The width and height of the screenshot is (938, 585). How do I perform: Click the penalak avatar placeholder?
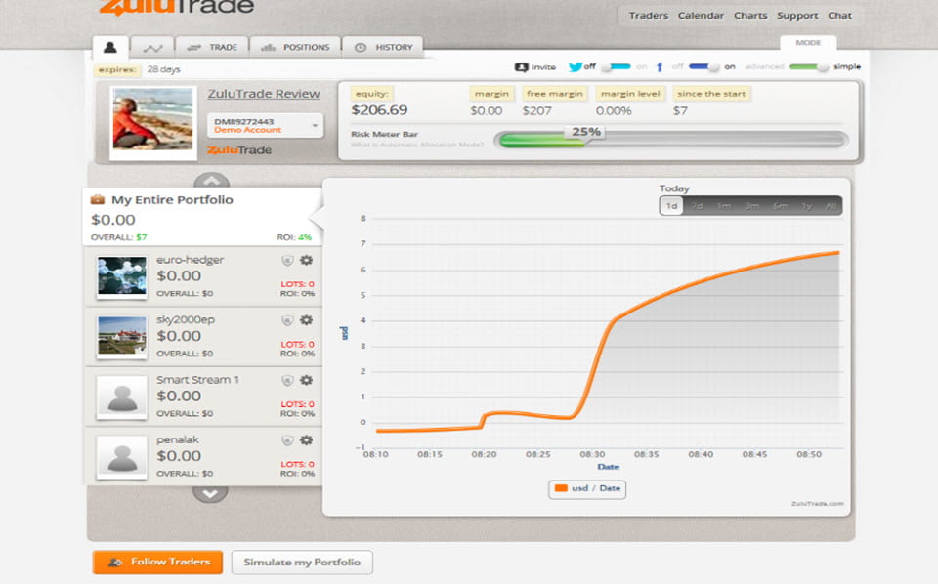[122, 456]
